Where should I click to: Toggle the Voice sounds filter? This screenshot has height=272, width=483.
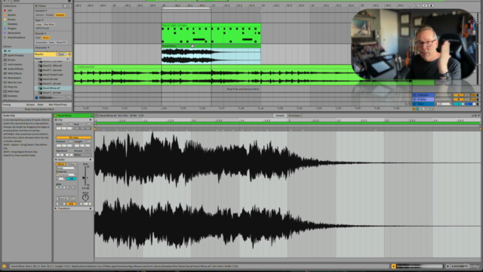pos(45,38)
